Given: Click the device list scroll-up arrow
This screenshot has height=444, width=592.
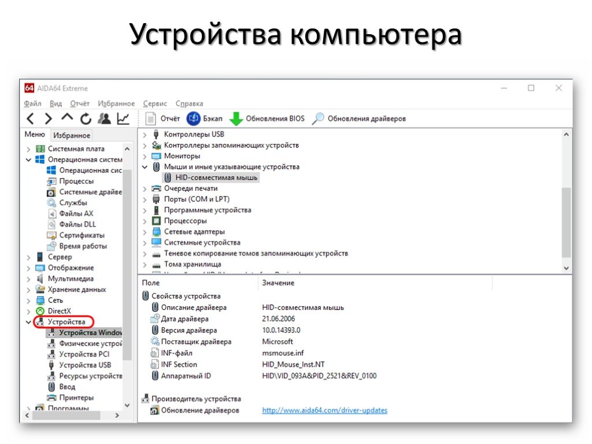Looking at the screenshot, I should point(566,134).
